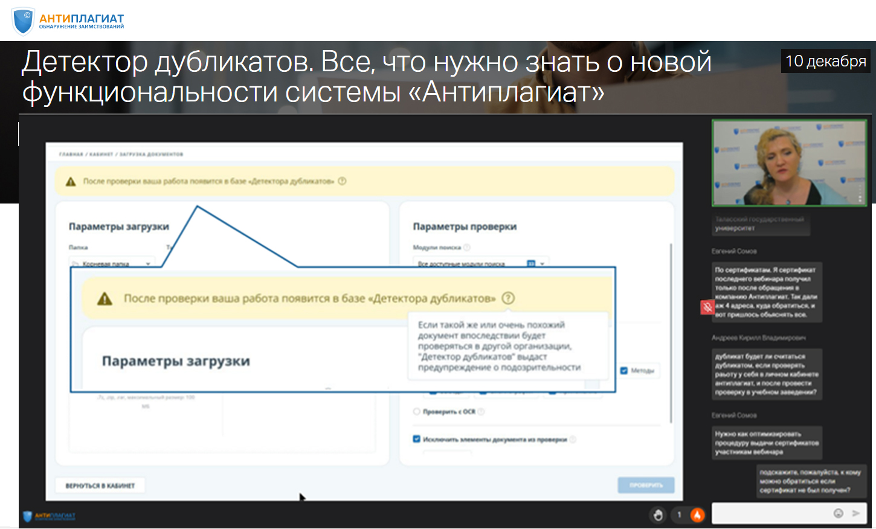Click the small Параметры загрузки heading above Папка
The height and width of the screenshot is (529, 876).
(119, 226)
